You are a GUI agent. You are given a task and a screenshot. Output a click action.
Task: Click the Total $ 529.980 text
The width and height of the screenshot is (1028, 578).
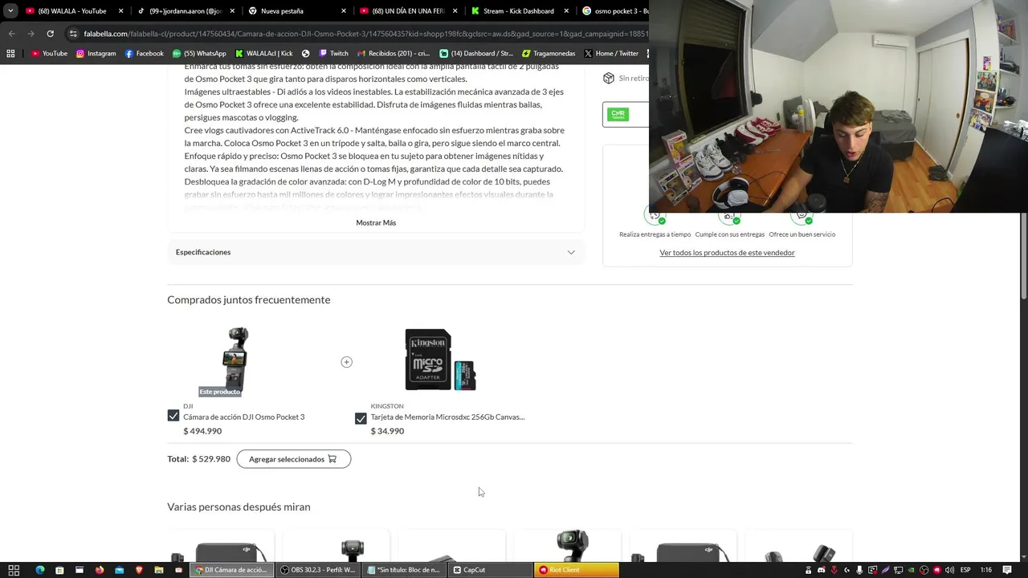click(x=198, y=459)
